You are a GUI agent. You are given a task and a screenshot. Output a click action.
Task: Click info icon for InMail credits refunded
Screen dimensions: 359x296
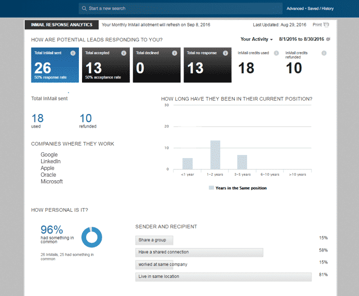[324, 53]
